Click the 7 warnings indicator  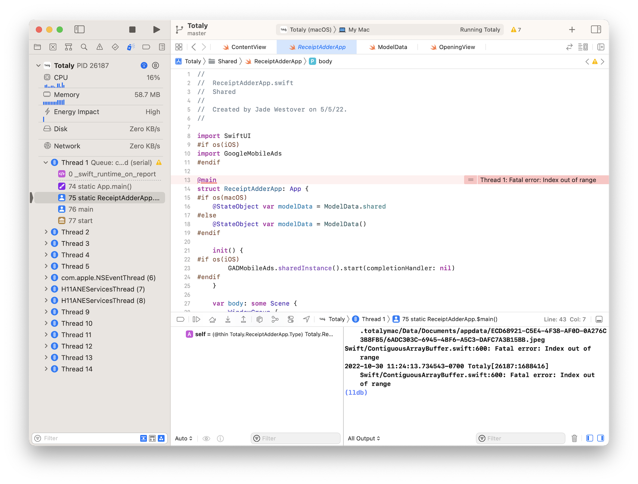[x=516, y=30]
